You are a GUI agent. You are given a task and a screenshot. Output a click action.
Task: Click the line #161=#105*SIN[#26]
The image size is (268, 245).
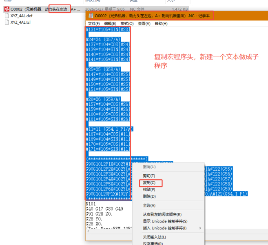point(108,119)
